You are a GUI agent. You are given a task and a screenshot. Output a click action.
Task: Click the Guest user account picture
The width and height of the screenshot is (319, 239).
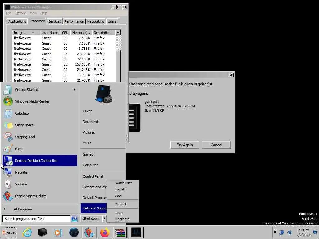(103, 94)
